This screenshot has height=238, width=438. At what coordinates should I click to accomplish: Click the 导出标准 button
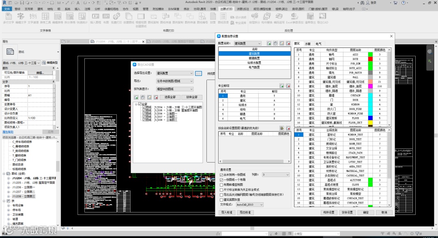(245, 212)
